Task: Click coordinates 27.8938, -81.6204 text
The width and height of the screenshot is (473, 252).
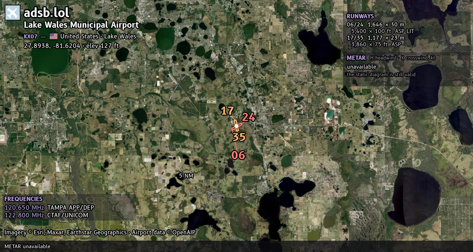Action: (71, 45)
